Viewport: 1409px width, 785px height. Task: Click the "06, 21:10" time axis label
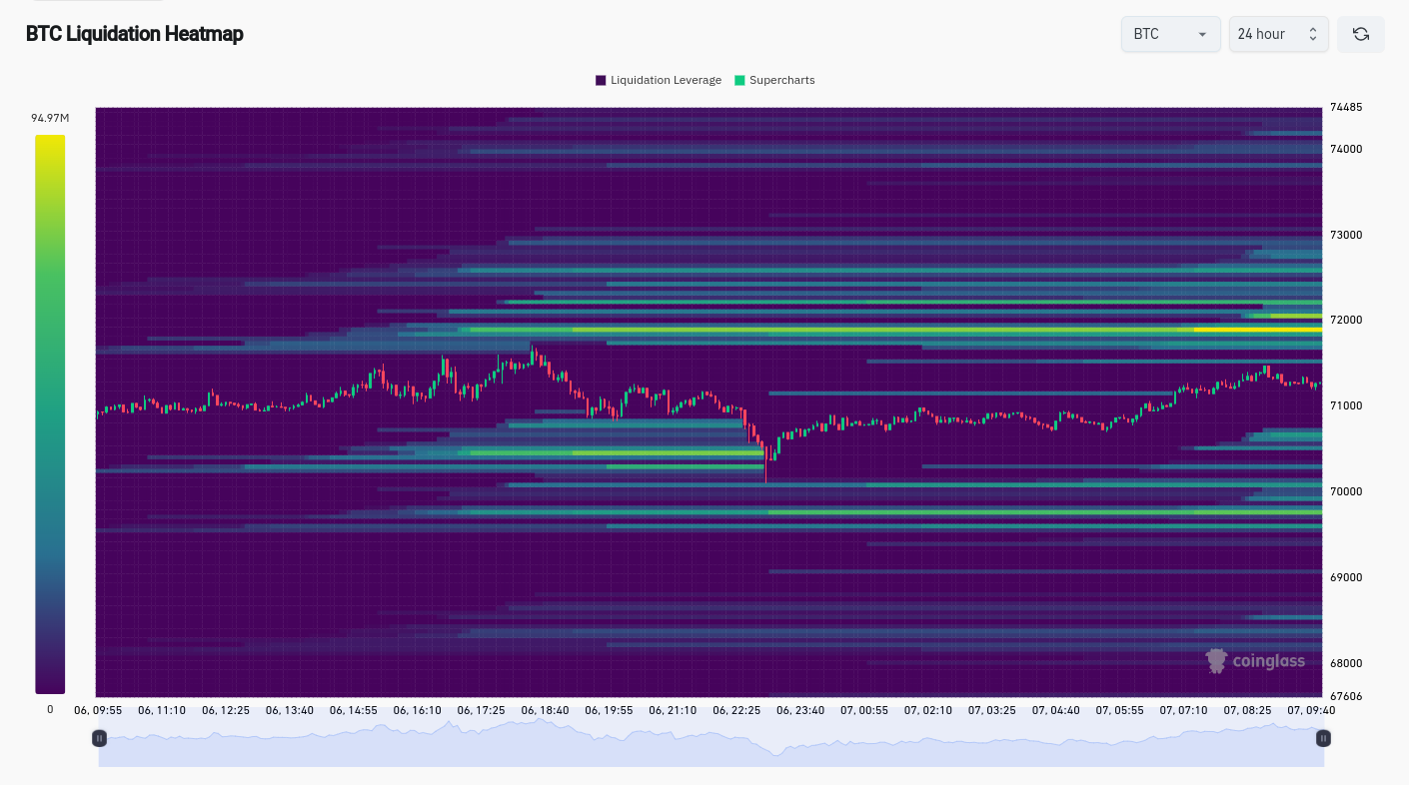[674, 710]
